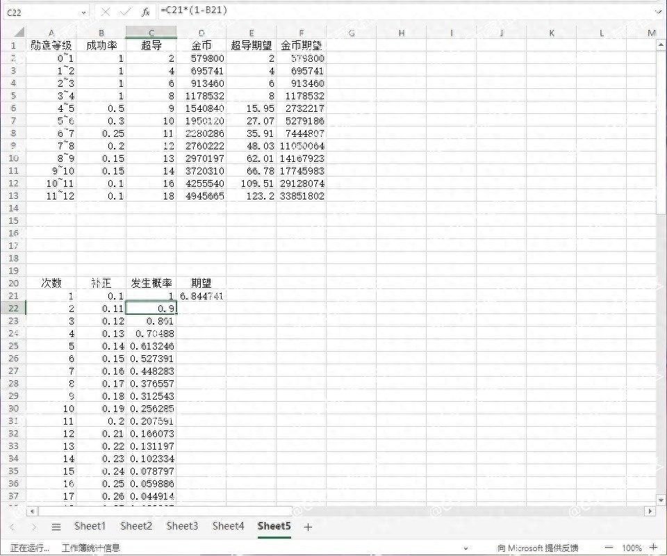Click the 补正 header cell
Image resolution: width=667 pixels, height=556 pixels.
[101, 283]
